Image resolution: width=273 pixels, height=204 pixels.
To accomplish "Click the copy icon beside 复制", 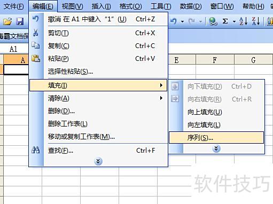I will pyautogui.click(x=36, y=45).
